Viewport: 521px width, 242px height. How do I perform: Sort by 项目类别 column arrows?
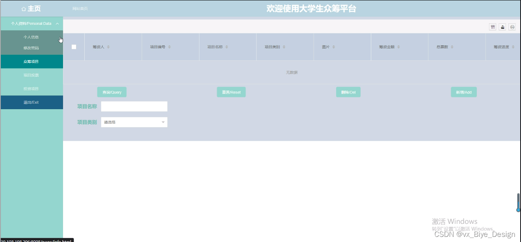tap(284, 47)
